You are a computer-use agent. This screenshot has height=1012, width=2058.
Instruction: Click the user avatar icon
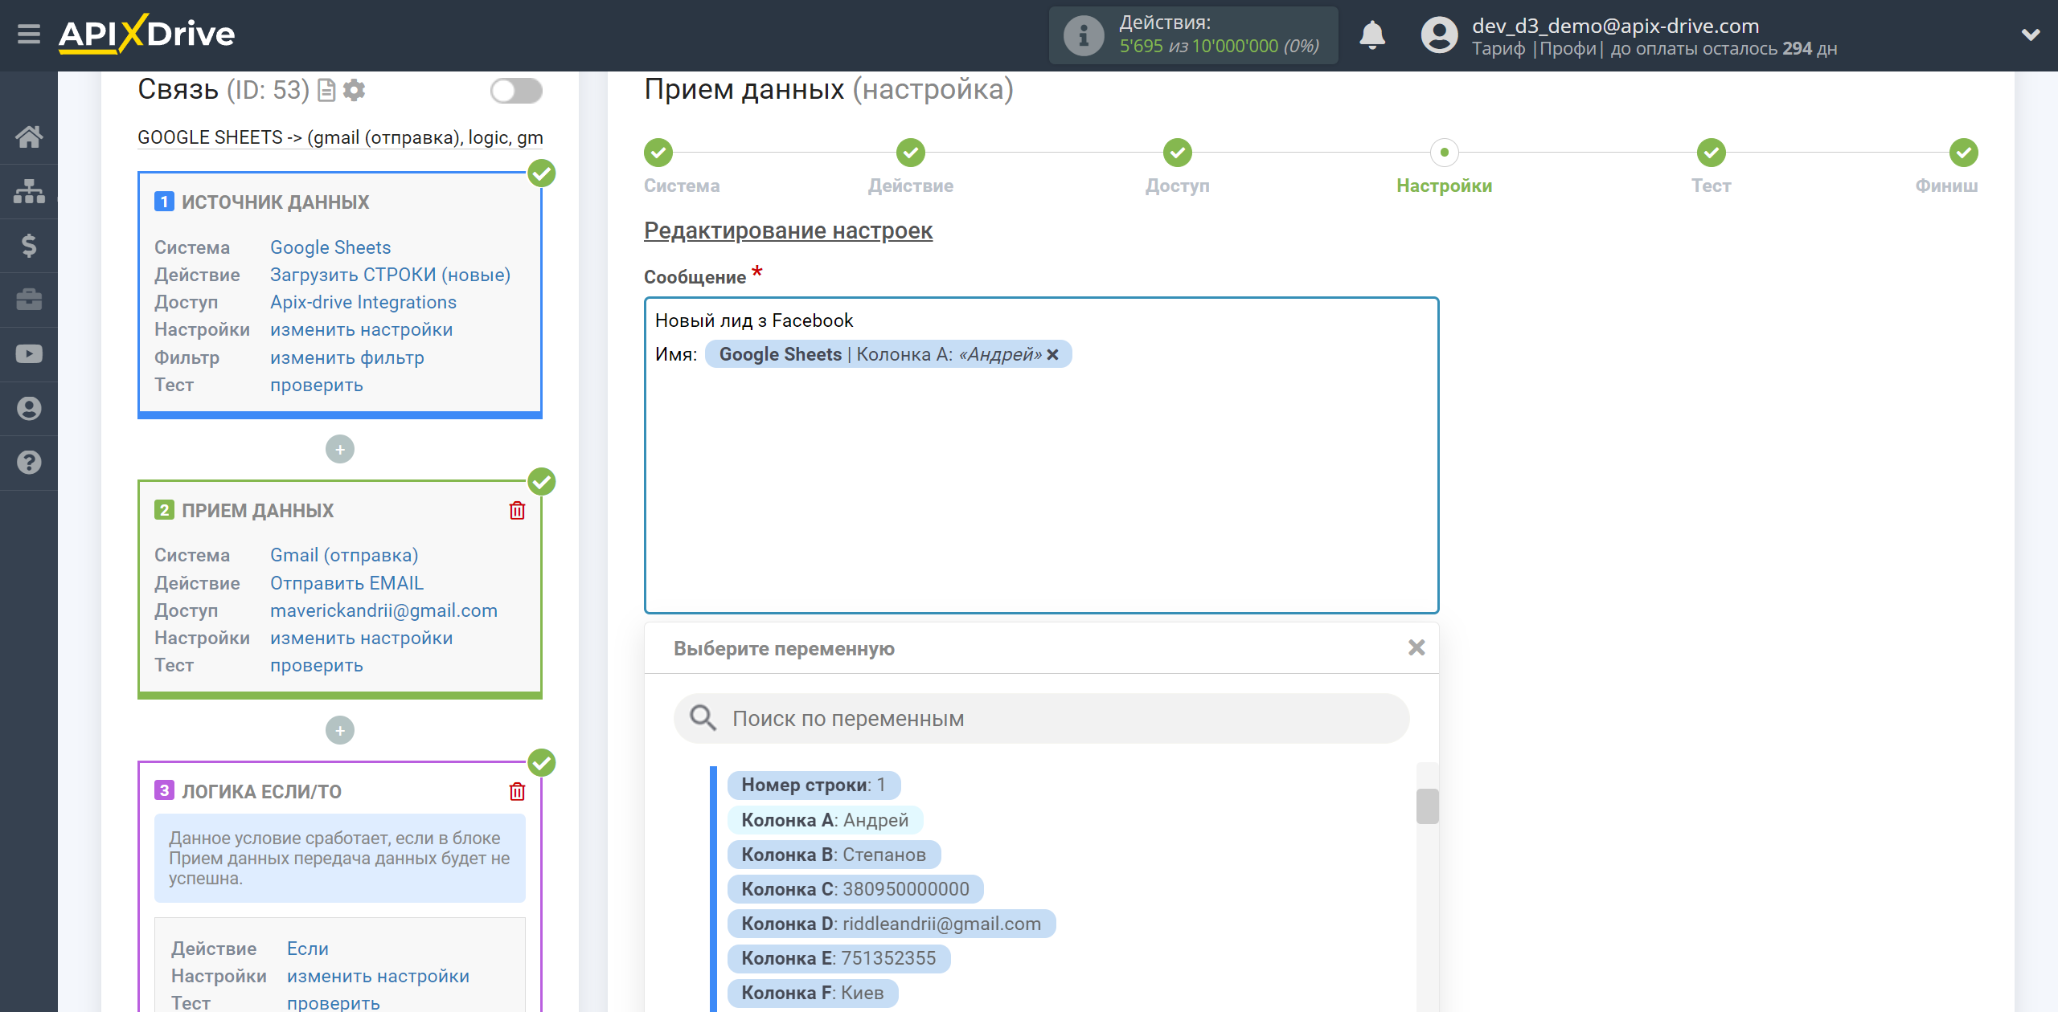1439,35
